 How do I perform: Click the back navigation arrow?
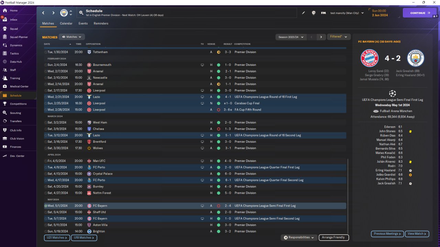43,13
